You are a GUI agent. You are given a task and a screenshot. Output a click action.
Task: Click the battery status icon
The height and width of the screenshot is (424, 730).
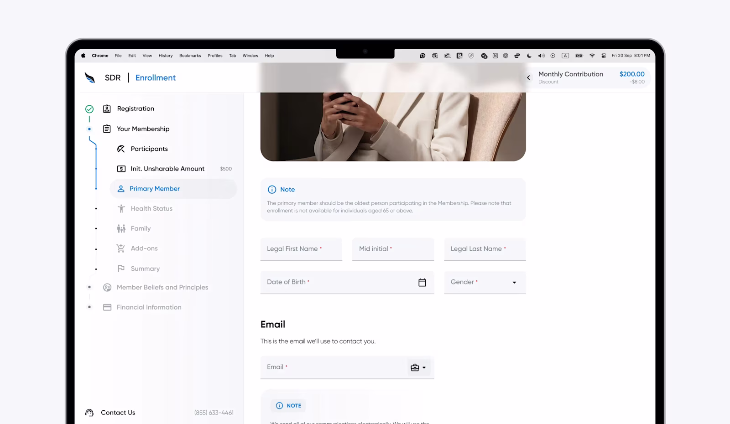click(579, 56)
